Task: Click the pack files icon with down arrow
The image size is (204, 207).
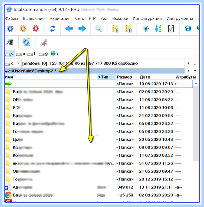Action: point(116,29)
